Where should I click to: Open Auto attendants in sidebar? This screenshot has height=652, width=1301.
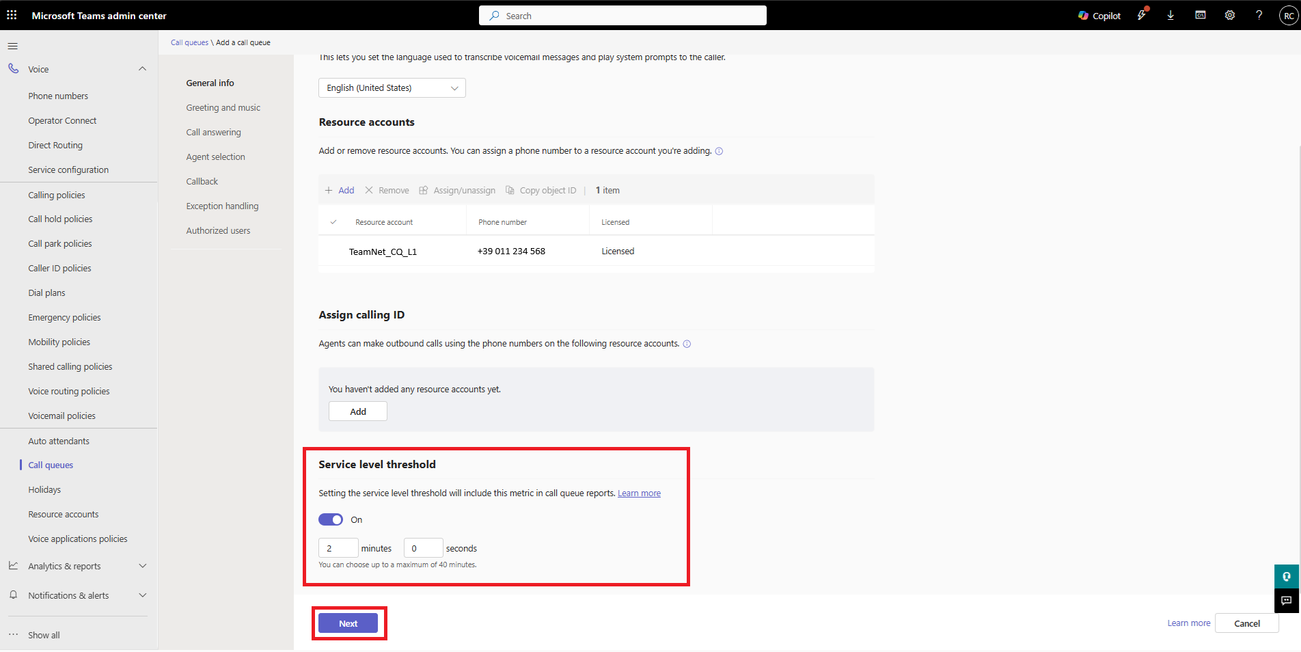point(59,441)
